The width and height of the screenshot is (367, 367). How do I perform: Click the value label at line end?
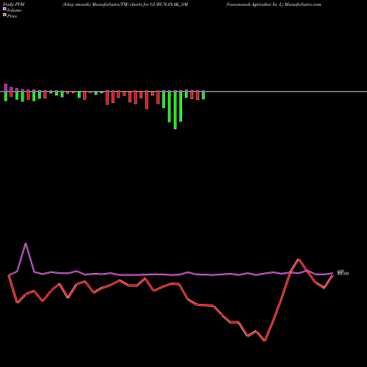point(343,273)
